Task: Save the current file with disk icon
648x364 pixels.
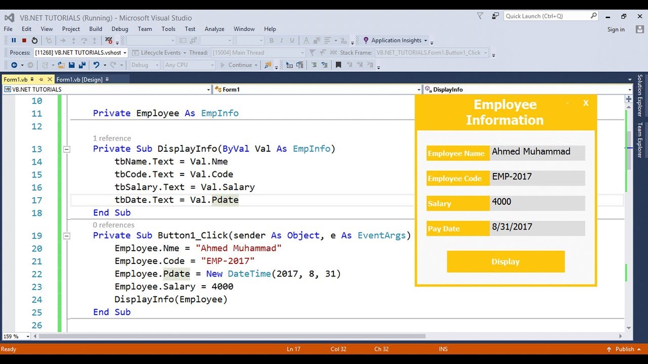Action: tap(71, 65)
